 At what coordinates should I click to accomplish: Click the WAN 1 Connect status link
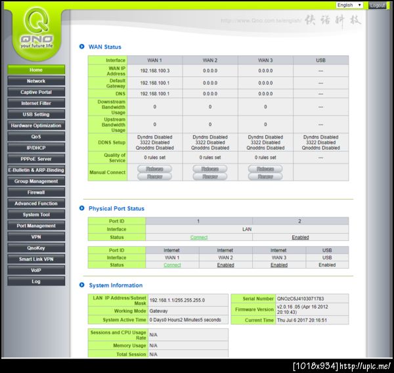point(172,265)
